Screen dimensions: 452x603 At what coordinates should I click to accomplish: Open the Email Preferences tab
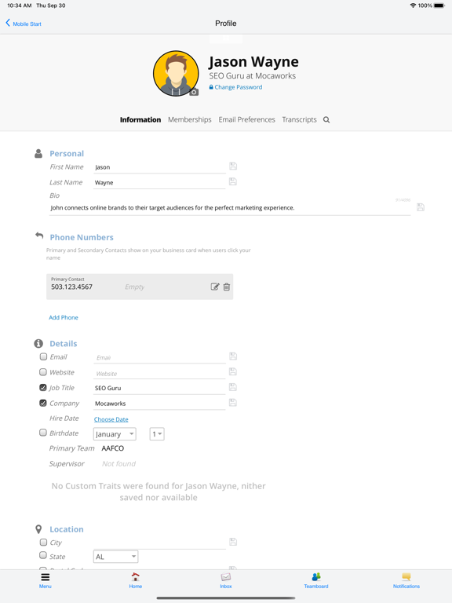coord(246,119)
